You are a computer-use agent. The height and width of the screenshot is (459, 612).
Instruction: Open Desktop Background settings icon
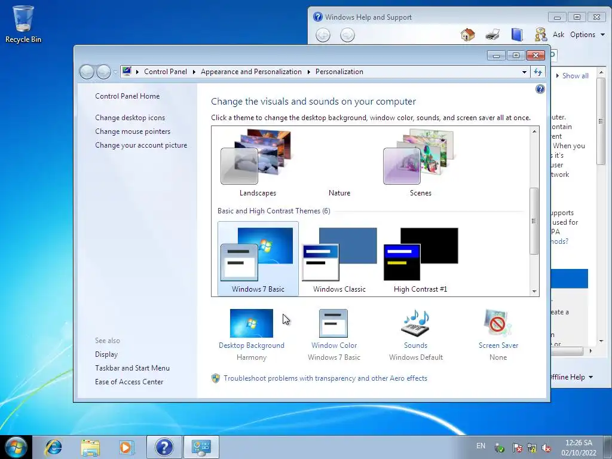click(252, 323)
